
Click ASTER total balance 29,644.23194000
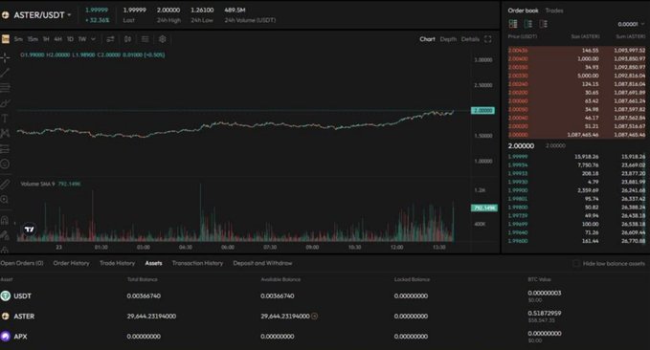pos(151,316)
